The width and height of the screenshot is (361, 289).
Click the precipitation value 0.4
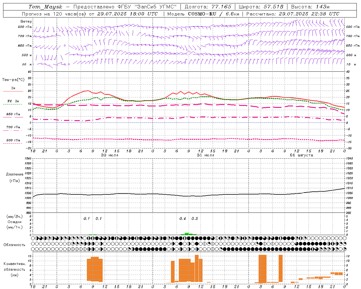(183, 219)
